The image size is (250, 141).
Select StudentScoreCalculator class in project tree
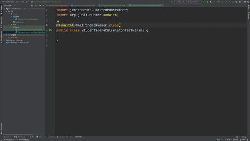pos(27,19)
